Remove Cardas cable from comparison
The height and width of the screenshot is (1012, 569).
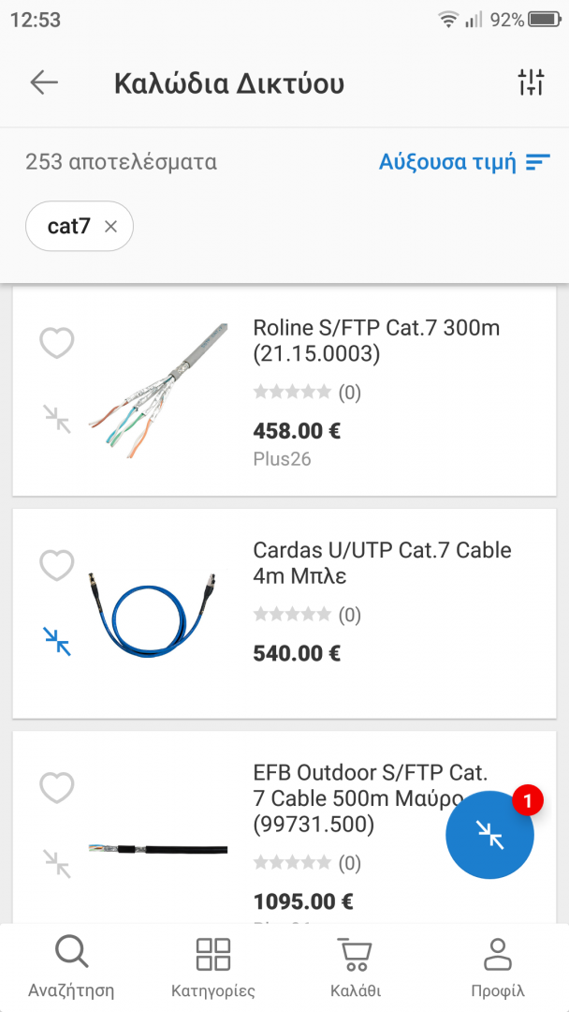point(57,641)
